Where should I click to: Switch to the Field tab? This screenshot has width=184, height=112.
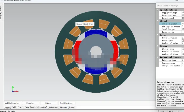14,107
